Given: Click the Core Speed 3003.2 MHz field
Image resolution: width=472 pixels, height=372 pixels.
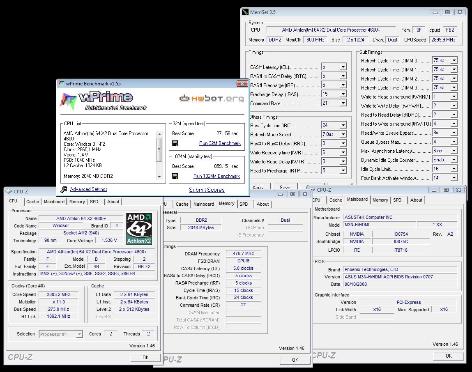Looking at the screenshot, I should click(x=59, y=294).
